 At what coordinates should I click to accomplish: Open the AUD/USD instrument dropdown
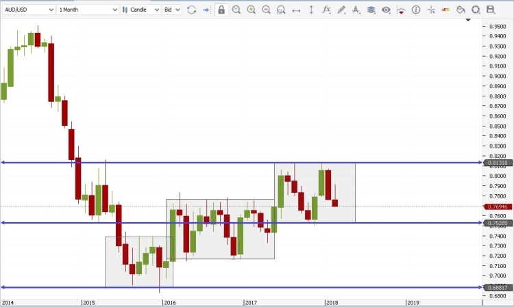click(x=27, y=10)
